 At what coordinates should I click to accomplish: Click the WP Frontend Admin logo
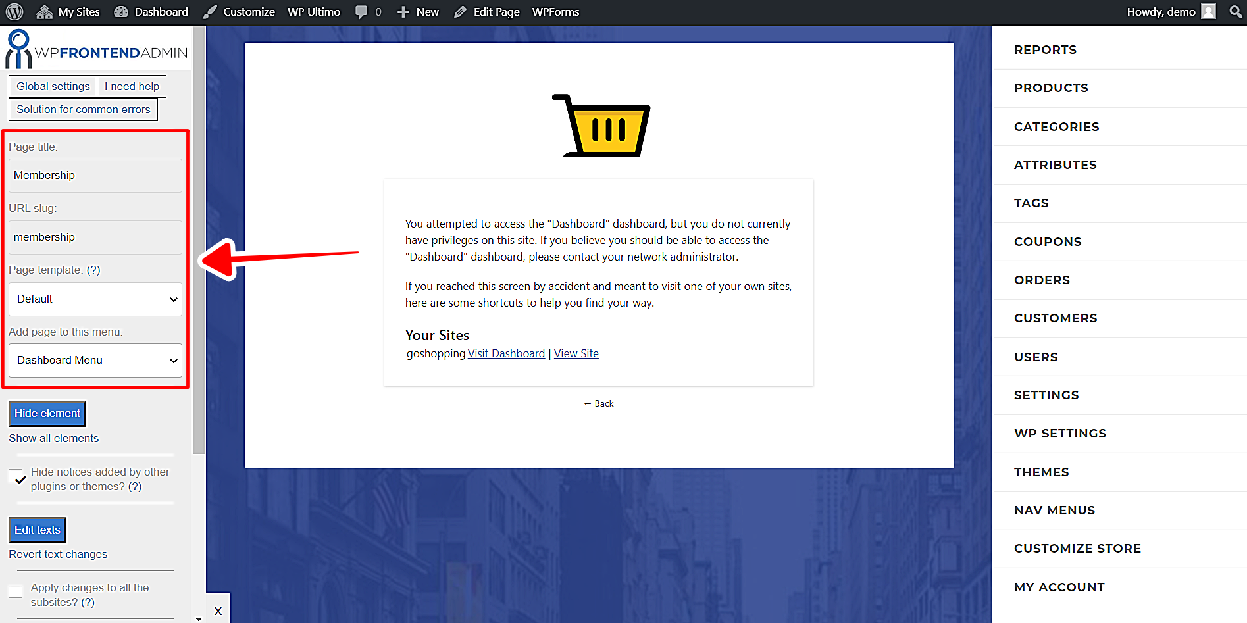97,50
